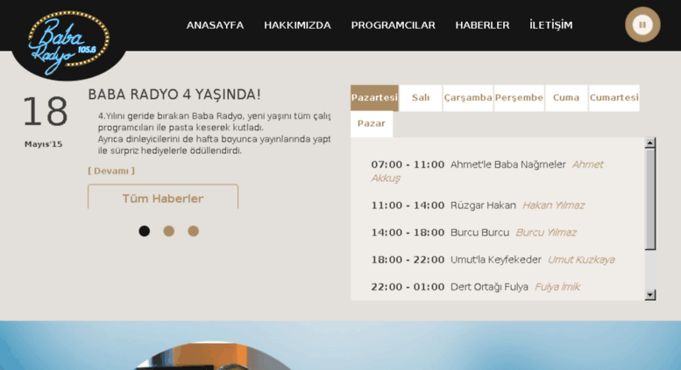681x370 pixels.
Task: Click Dert Ortağı Fulya program entry
Action: coord(489,287)
